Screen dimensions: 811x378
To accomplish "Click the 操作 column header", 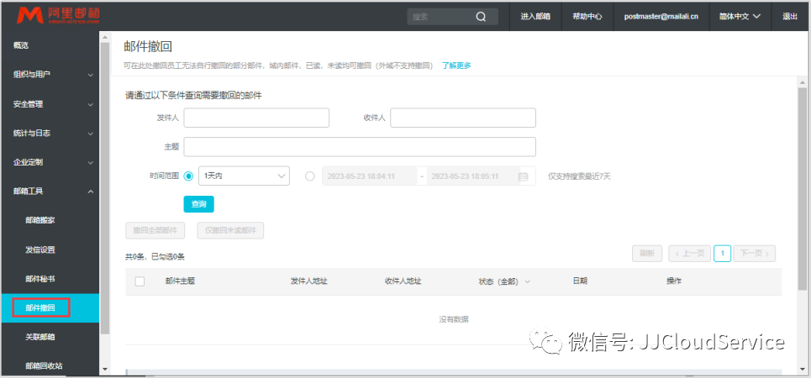I will (x=674, y=281).
